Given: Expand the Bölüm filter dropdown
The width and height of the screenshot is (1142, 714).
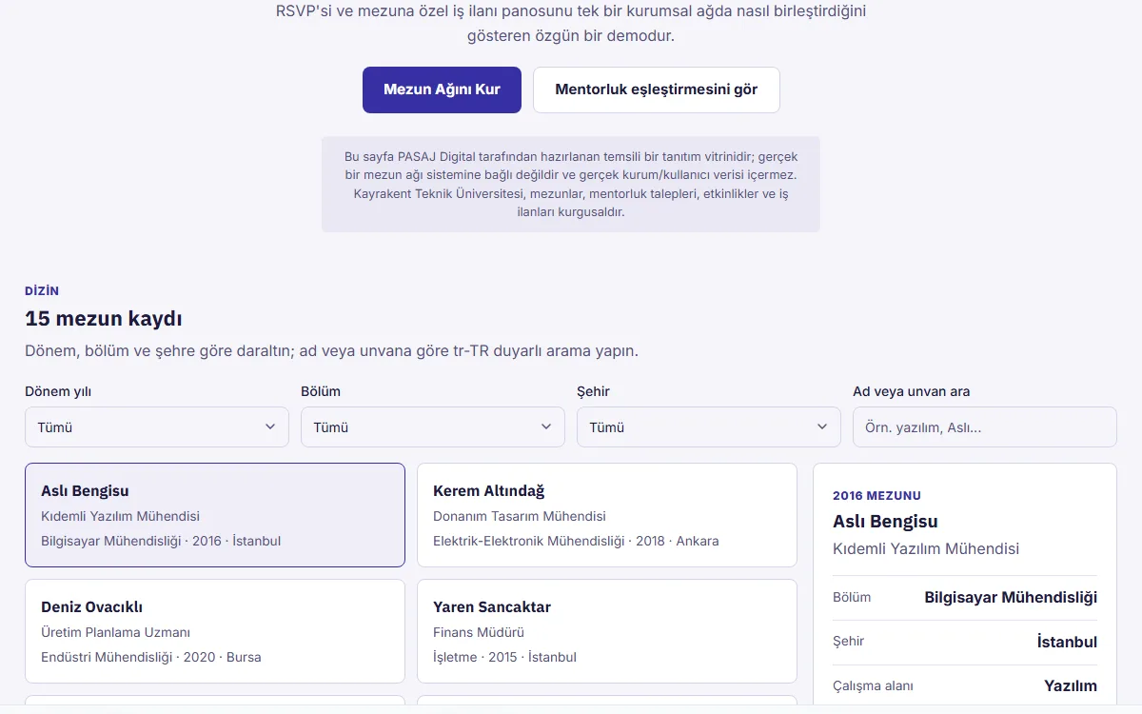Looking at the screenshot, I should tap(433, 427).
